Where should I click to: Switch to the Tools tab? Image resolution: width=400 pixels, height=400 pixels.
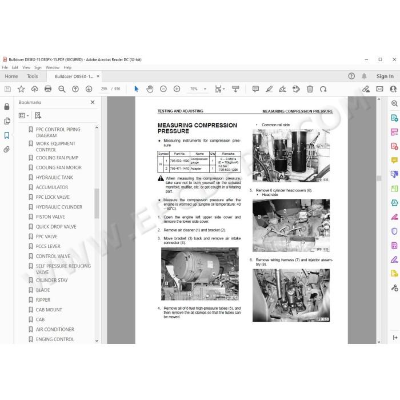point(33,76)
